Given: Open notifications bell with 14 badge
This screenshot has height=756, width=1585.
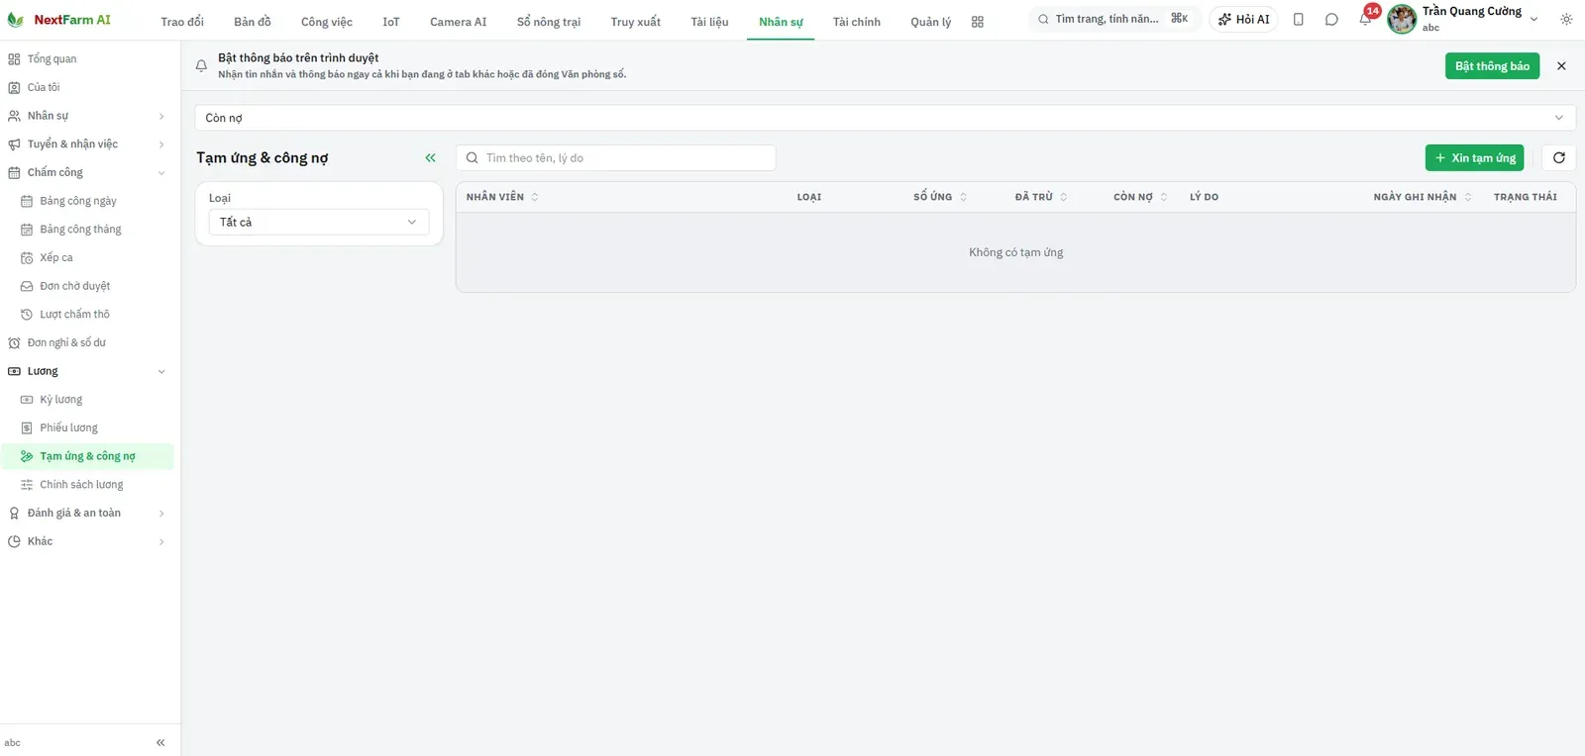Looking at the screenshot, I should 1366,18.
